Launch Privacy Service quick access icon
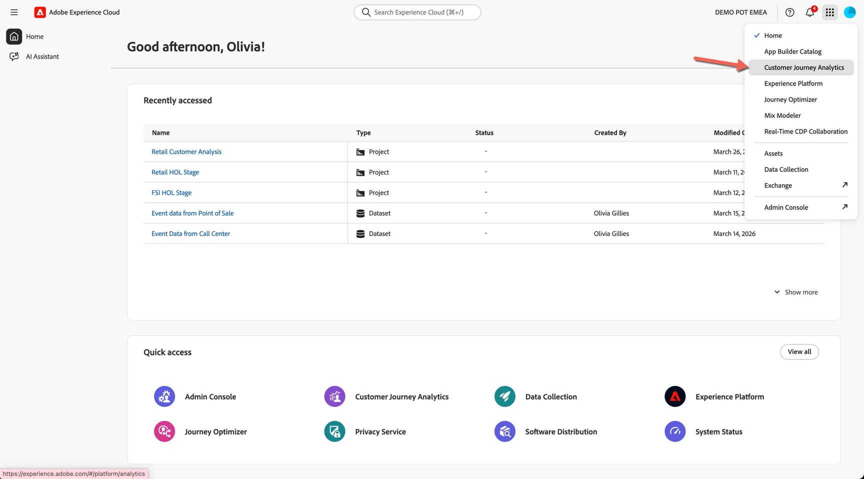Screen dimensions: 864x479 click(x=334, y=431)
